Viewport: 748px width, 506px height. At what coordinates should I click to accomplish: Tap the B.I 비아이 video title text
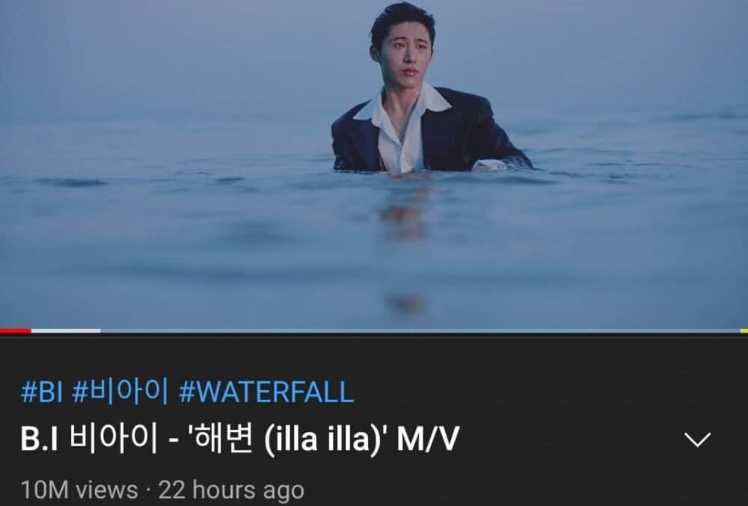(x=239, y=439)
